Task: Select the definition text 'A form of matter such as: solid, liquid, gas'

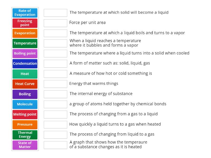Action: (x=108, y=63)
